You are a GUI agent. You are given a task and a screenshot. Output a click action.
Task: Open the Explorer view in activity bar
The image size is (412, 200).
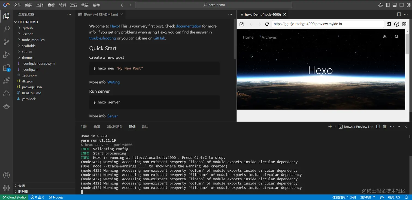(6, 16)
